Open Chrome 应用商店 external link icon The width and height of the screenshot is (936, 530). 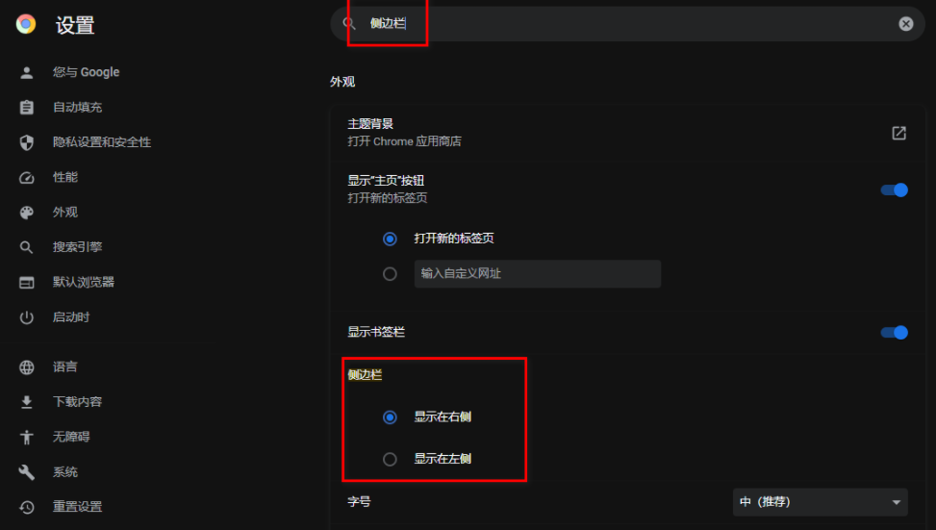(899, 133)
